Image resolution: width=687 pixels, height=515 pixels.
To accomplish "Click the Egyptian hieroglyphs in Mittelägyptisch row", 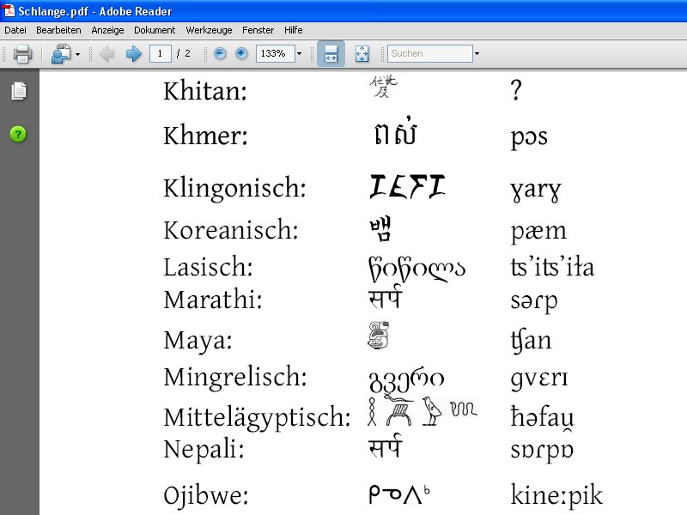I will [422, 411].
